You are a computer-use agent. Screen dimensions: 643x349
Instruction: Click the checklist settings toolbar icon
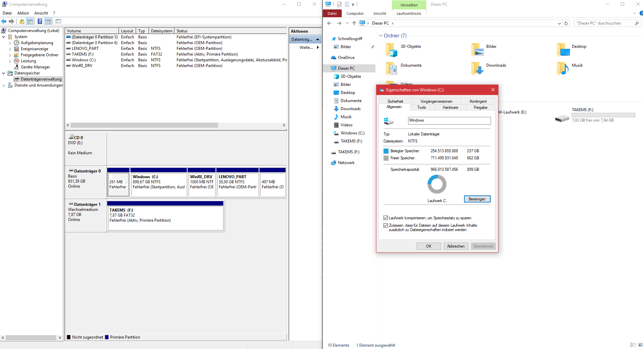[x=58, y=21]
